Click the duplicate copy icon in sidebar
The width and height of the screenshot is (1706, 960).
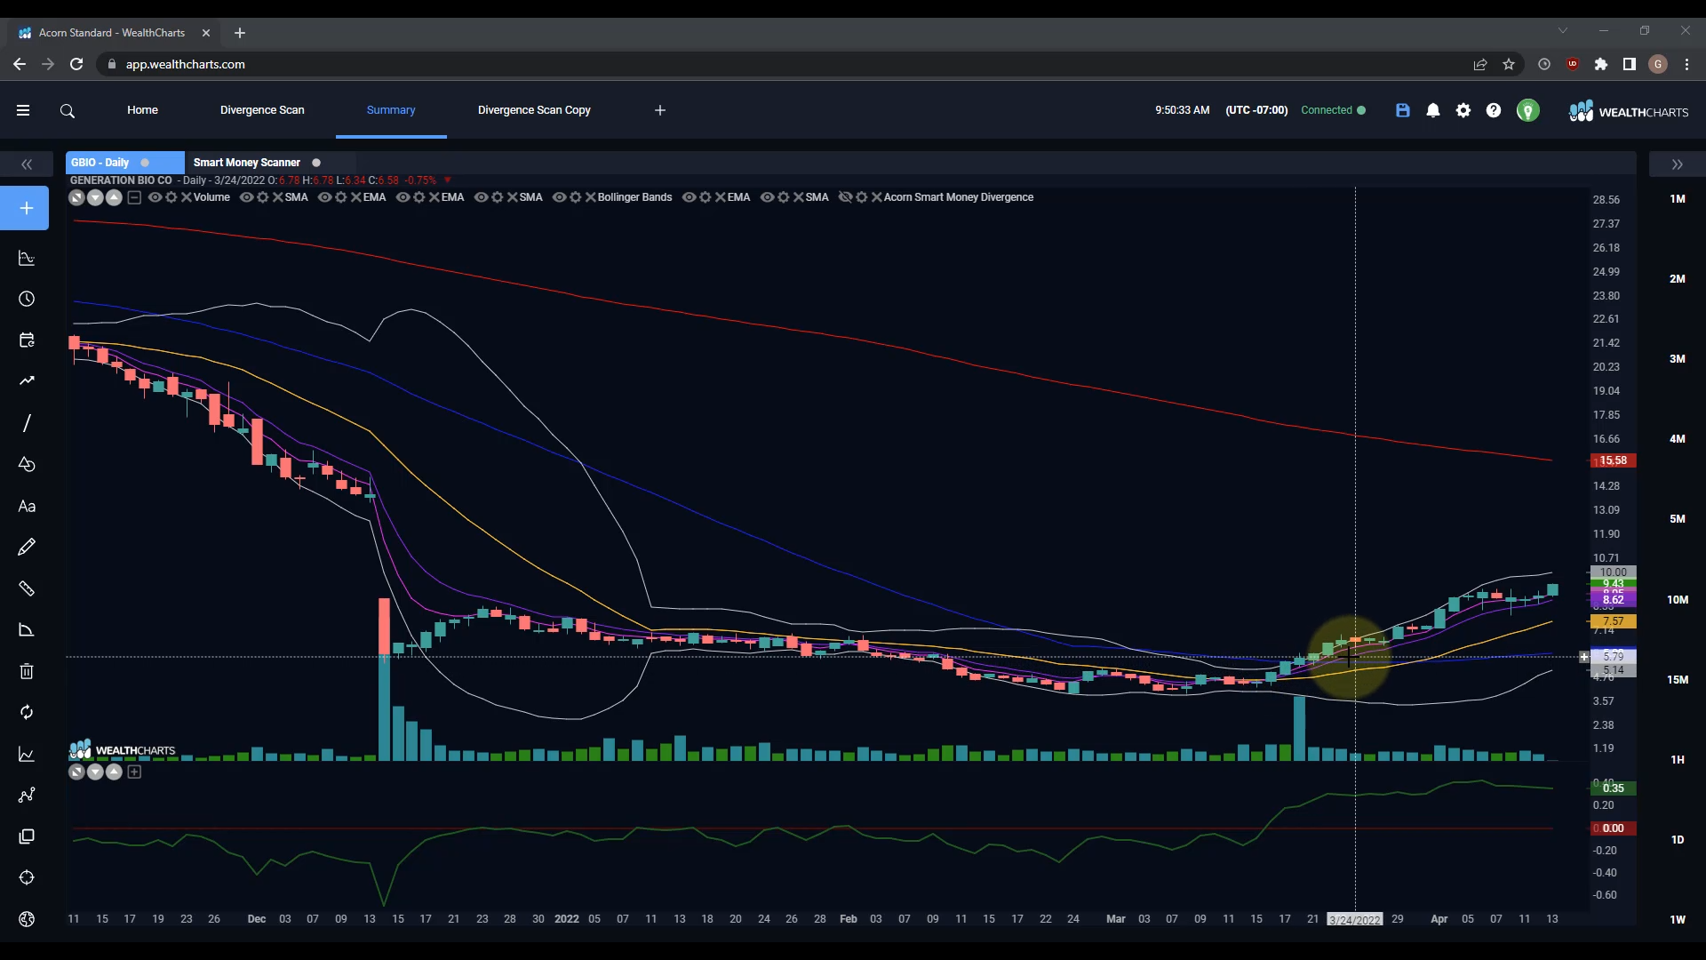[x=27, y=836]
